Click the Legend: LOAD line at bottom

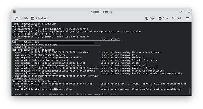click(64, 94)
